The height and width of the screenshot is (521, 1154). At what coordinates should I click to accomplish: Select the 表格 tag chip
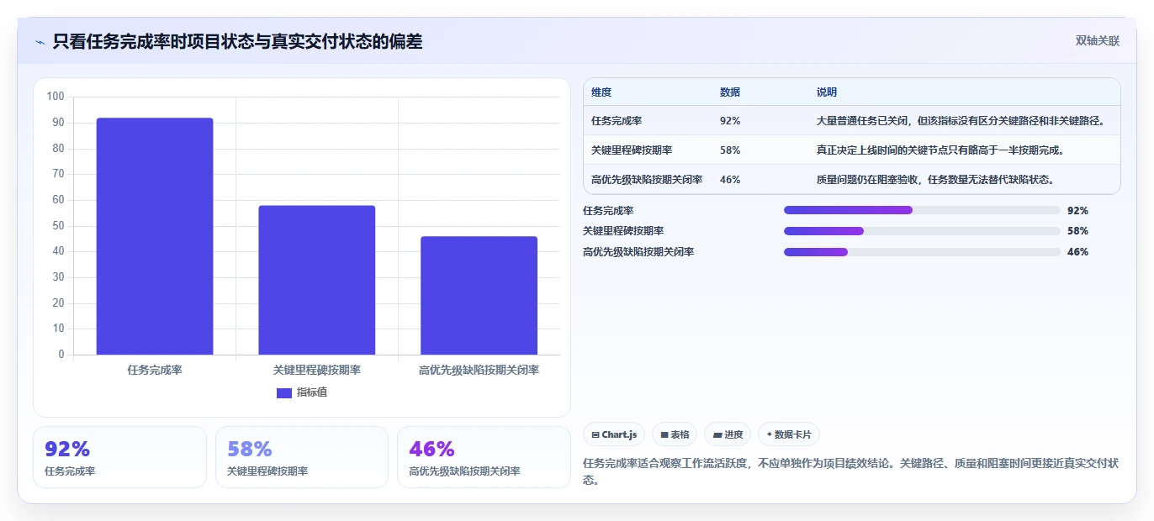[675, 434]
